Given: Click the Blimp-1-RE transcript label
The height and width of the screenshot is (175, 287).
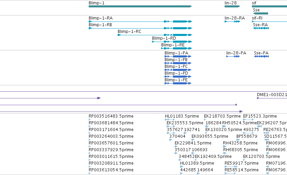Looking at the screenshot, I should [173, 45].
